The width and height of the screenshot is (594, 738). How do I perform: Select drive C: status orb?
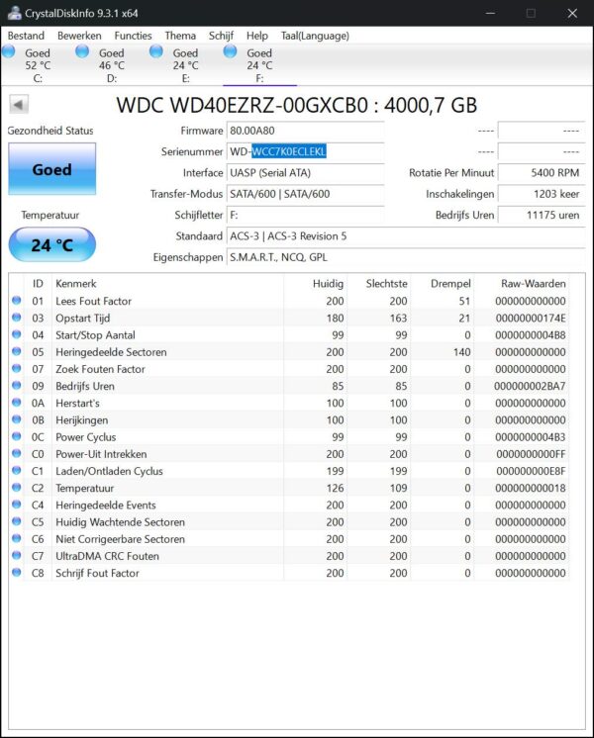coord(9,51)
